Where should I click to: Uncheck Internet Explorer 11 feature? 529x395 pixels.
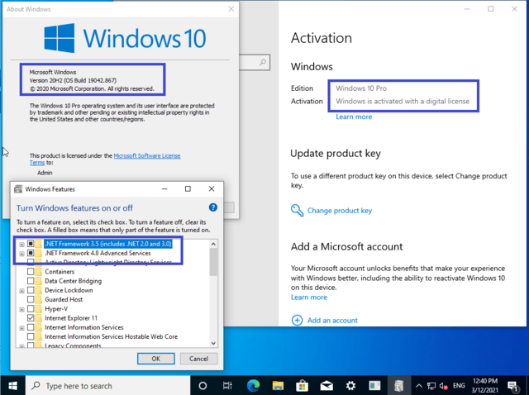(x=31, y=318)
